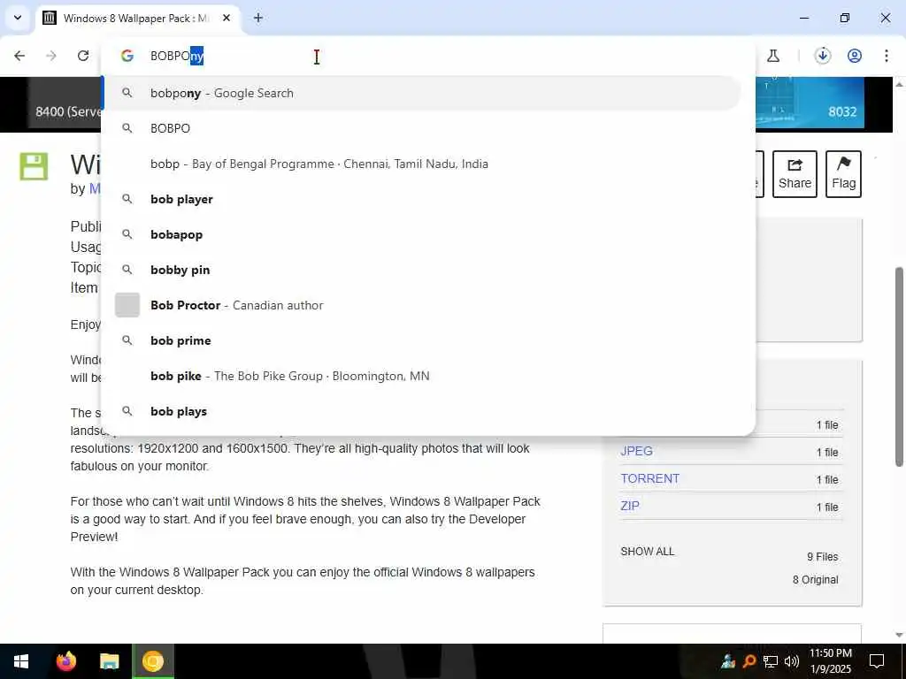906x679 pixels.
Task: Select the Windows 8 Wallpaper Pack tab
Action: point(135,18)
